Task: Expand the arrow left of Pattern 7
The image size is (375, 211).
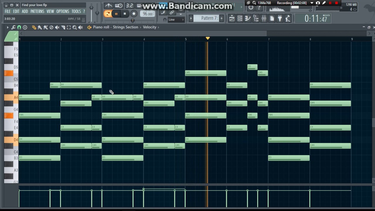Action: 191,18
